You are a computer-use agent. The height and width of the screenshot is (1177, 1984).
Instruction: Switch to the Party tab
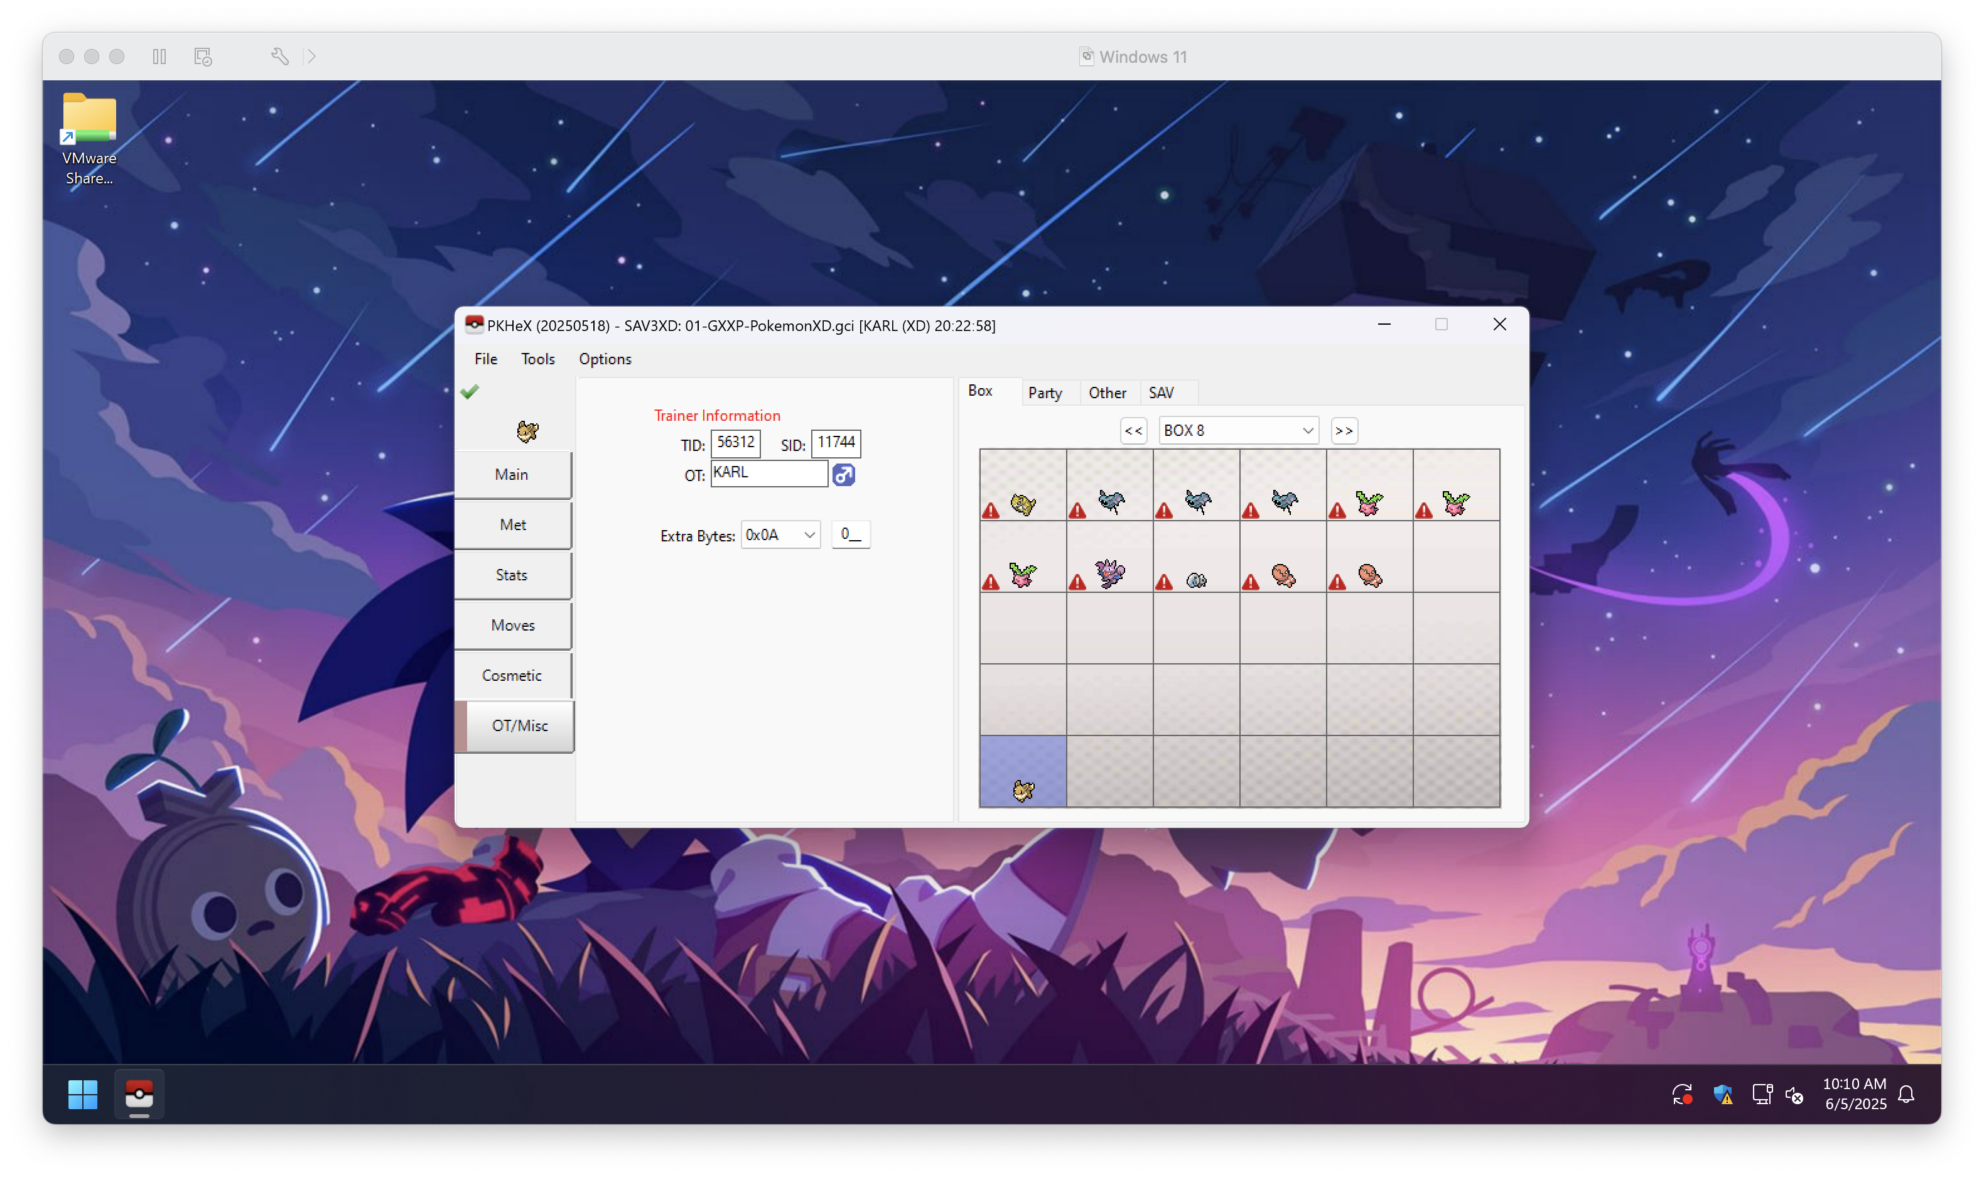point(1045,393)
